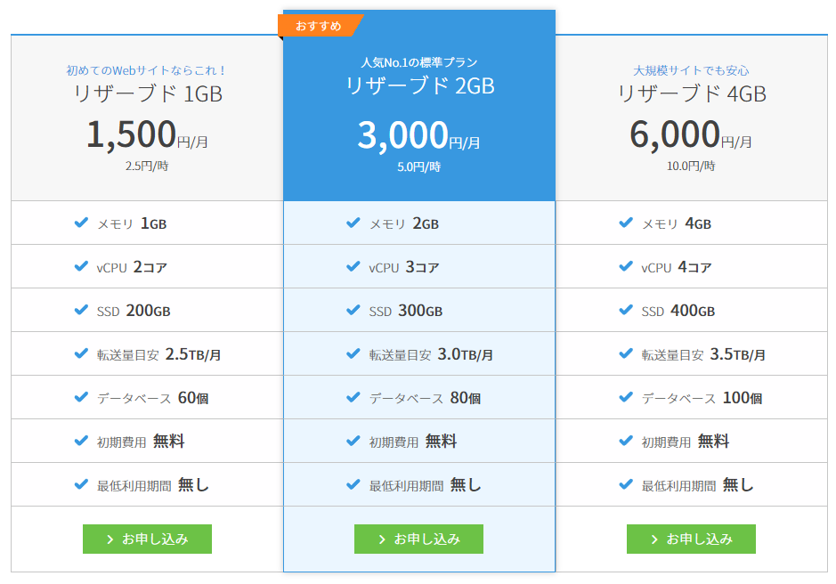The image size is (836, 584).
Task: Click checkmark beside 転送量目安 3.5TB/月
Action: click(x=626, y=353)
